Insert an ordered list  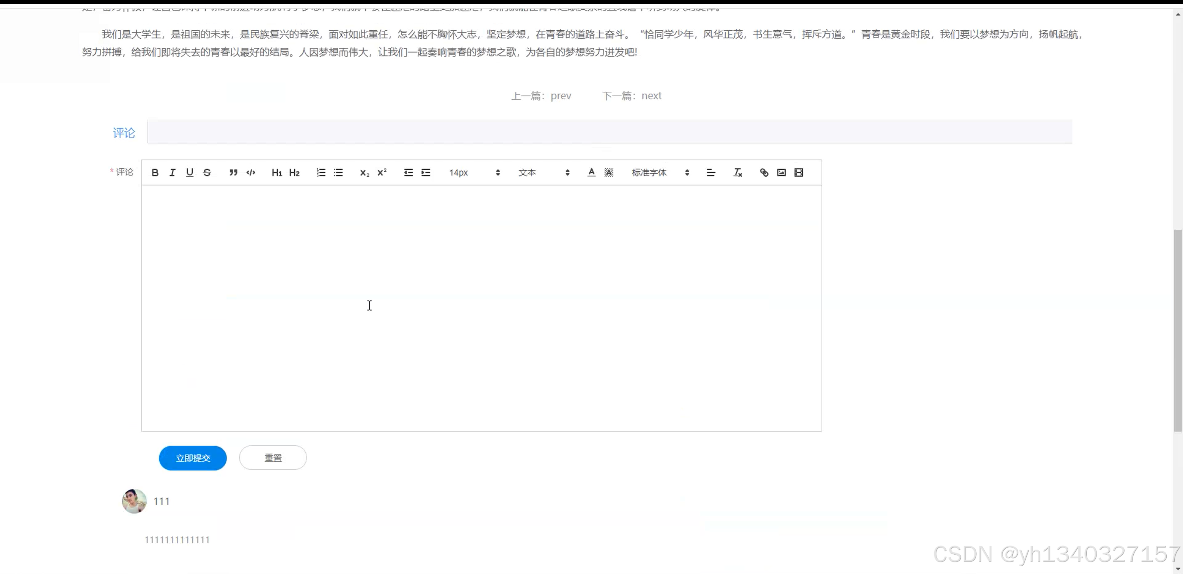pyautogui.click(x=320, y=172)
